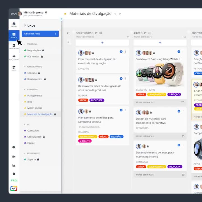The image size is (202, 202).
Task: Click the chart report icon in sidebar
Action: point(14,165)
